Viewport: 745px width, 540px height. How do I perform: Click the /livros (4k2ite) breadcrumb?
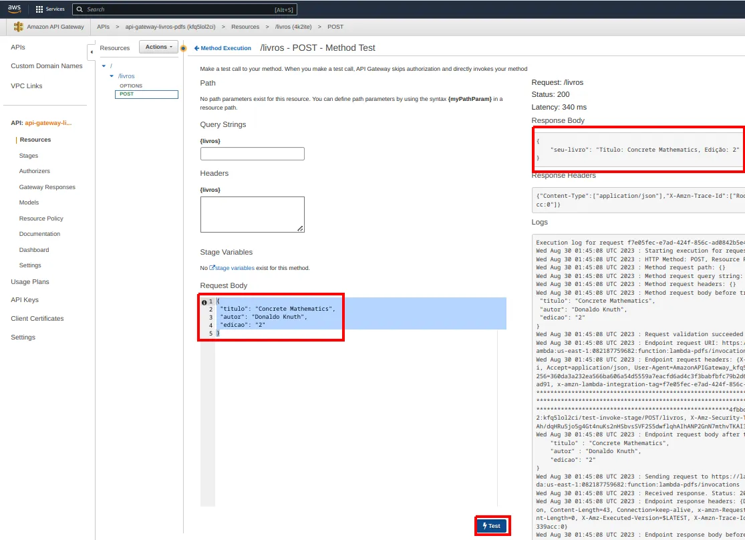[293, 27]
